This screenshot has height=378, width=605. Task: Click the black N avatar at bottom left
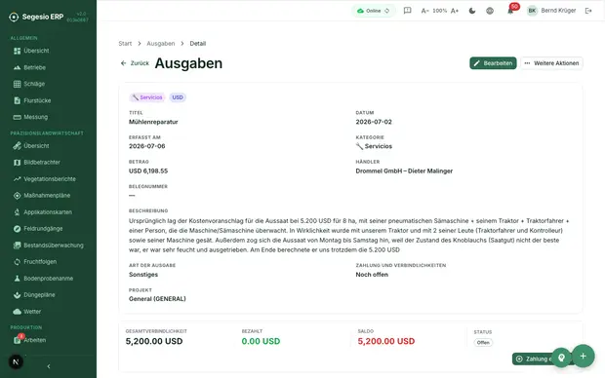point(16,361)
